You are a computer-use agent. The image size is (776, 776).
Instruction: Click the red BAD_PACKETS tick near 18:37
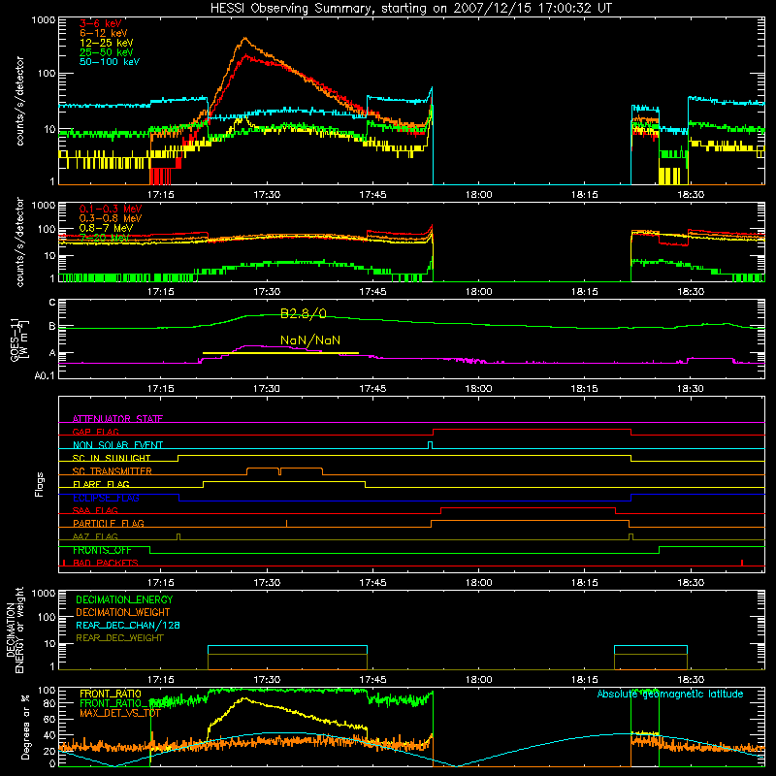coord(742,563)
